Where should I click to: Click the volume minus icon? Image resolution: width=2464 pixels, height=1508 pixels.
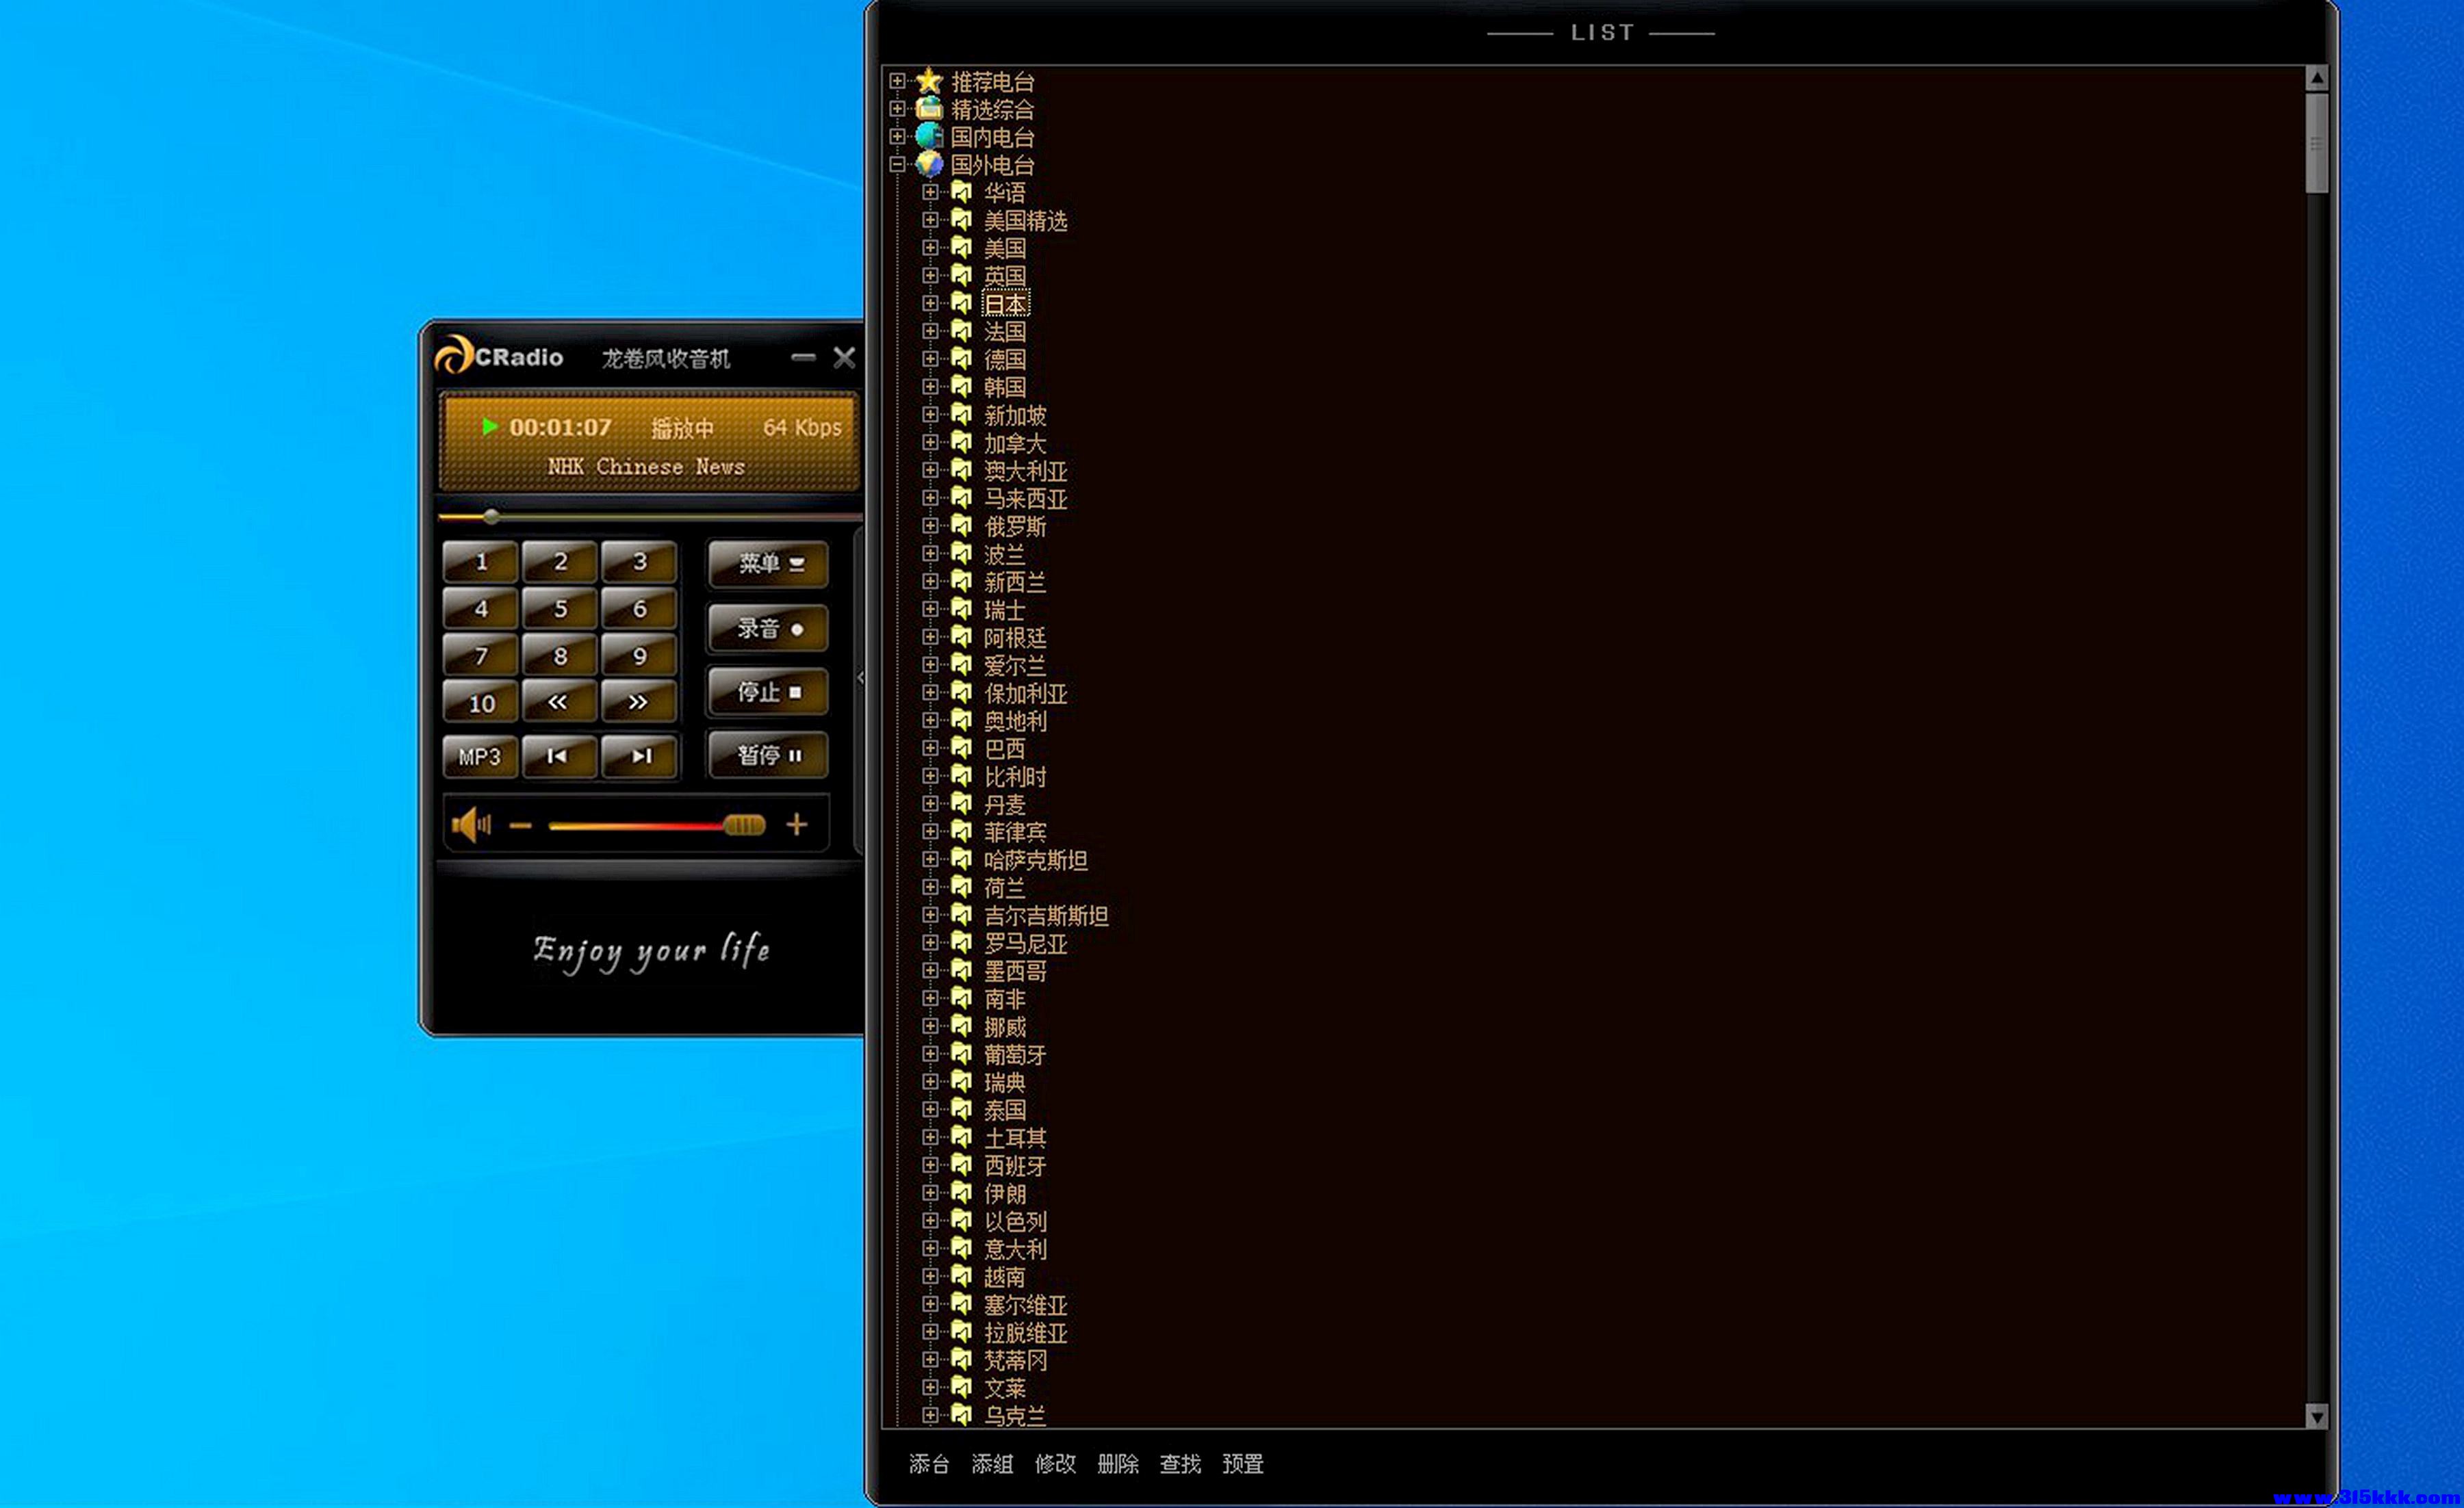[x=520, y=825]
